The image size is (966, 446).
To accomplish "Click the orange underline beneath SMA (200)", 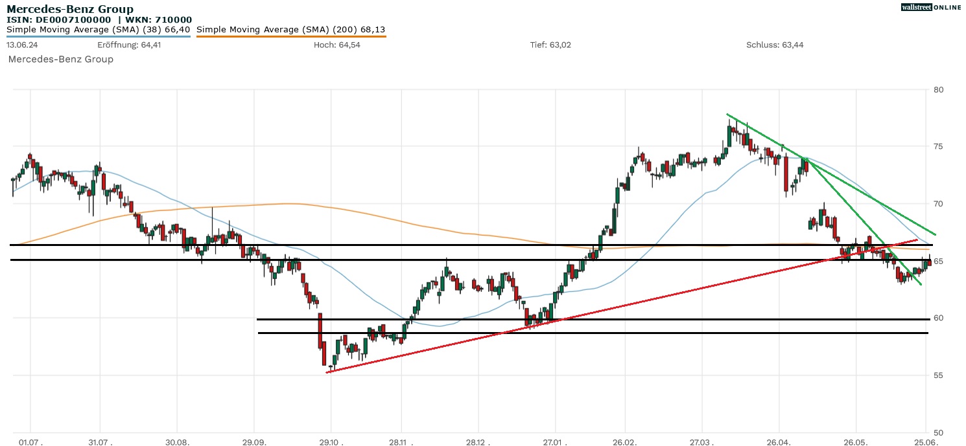I will (x=290, y=36).
